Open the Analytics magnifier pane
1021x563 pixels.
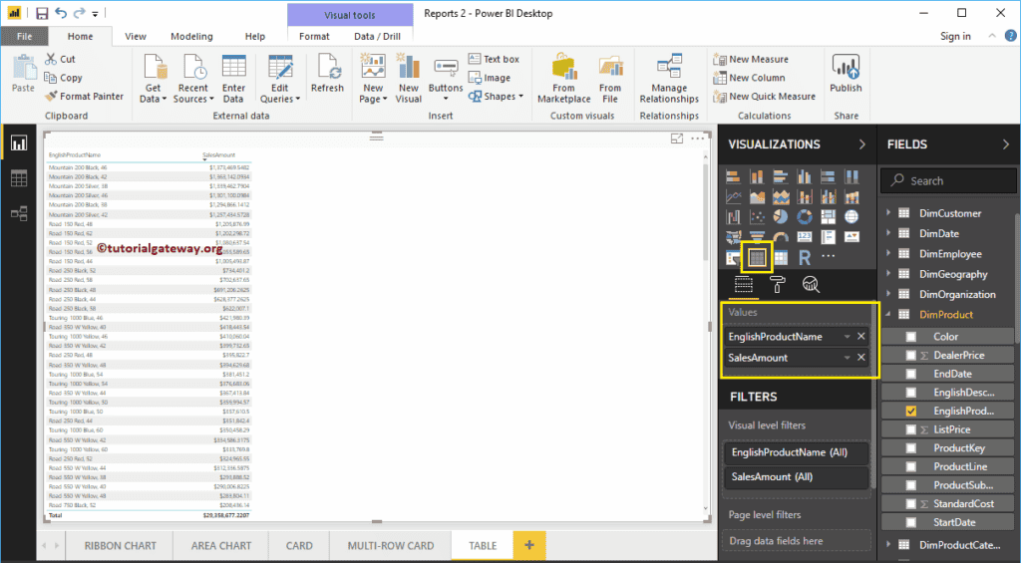point(811,284)
